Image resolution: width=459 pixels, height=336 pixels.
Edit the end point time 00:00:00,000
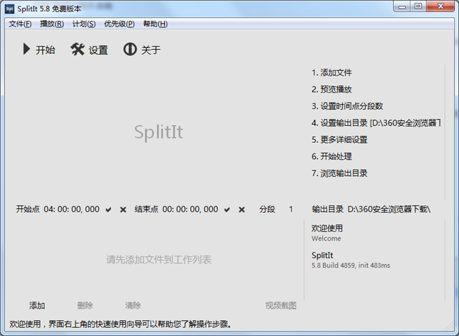190,209
